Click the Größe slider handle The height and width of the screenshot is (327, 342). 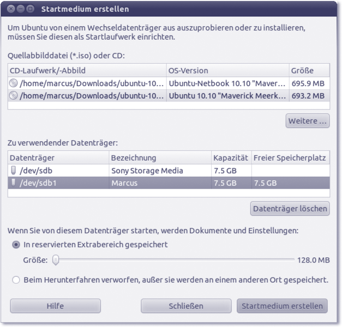click(55, 260)
